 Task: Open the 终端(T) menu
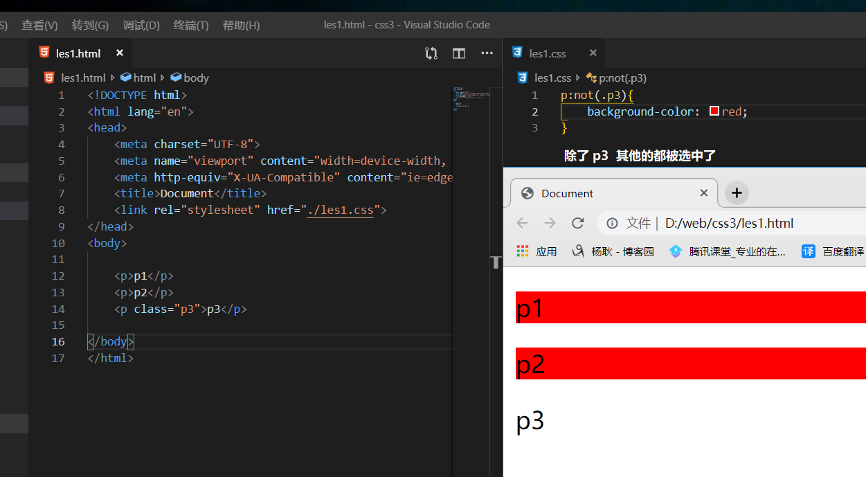point(191,25)
